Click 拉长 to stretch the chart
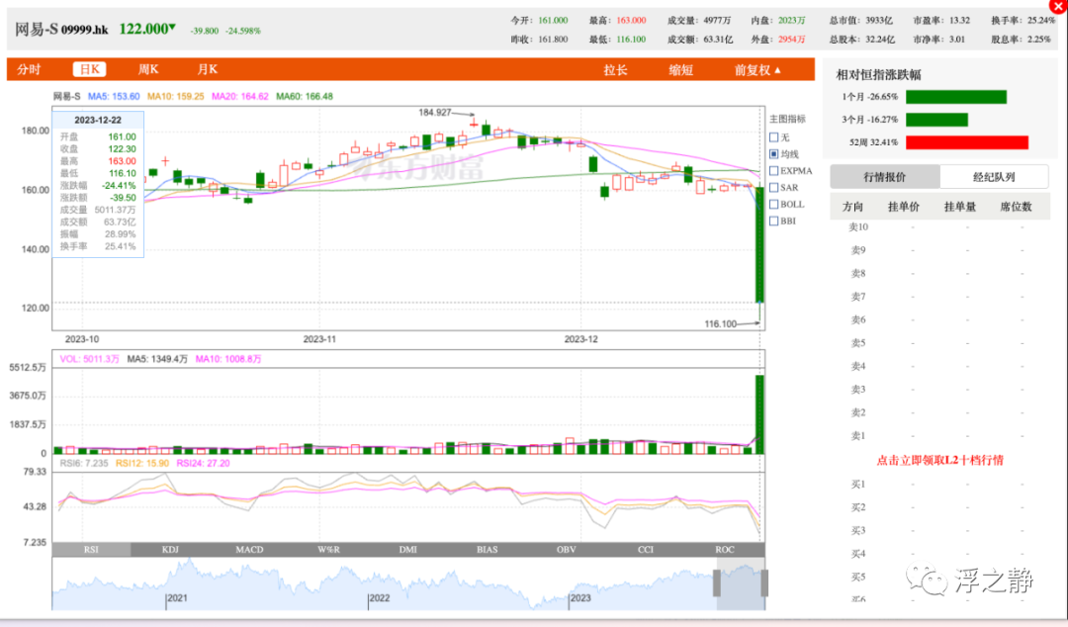The height and width of the screenshot is (627, 1068). click(615, 70)
